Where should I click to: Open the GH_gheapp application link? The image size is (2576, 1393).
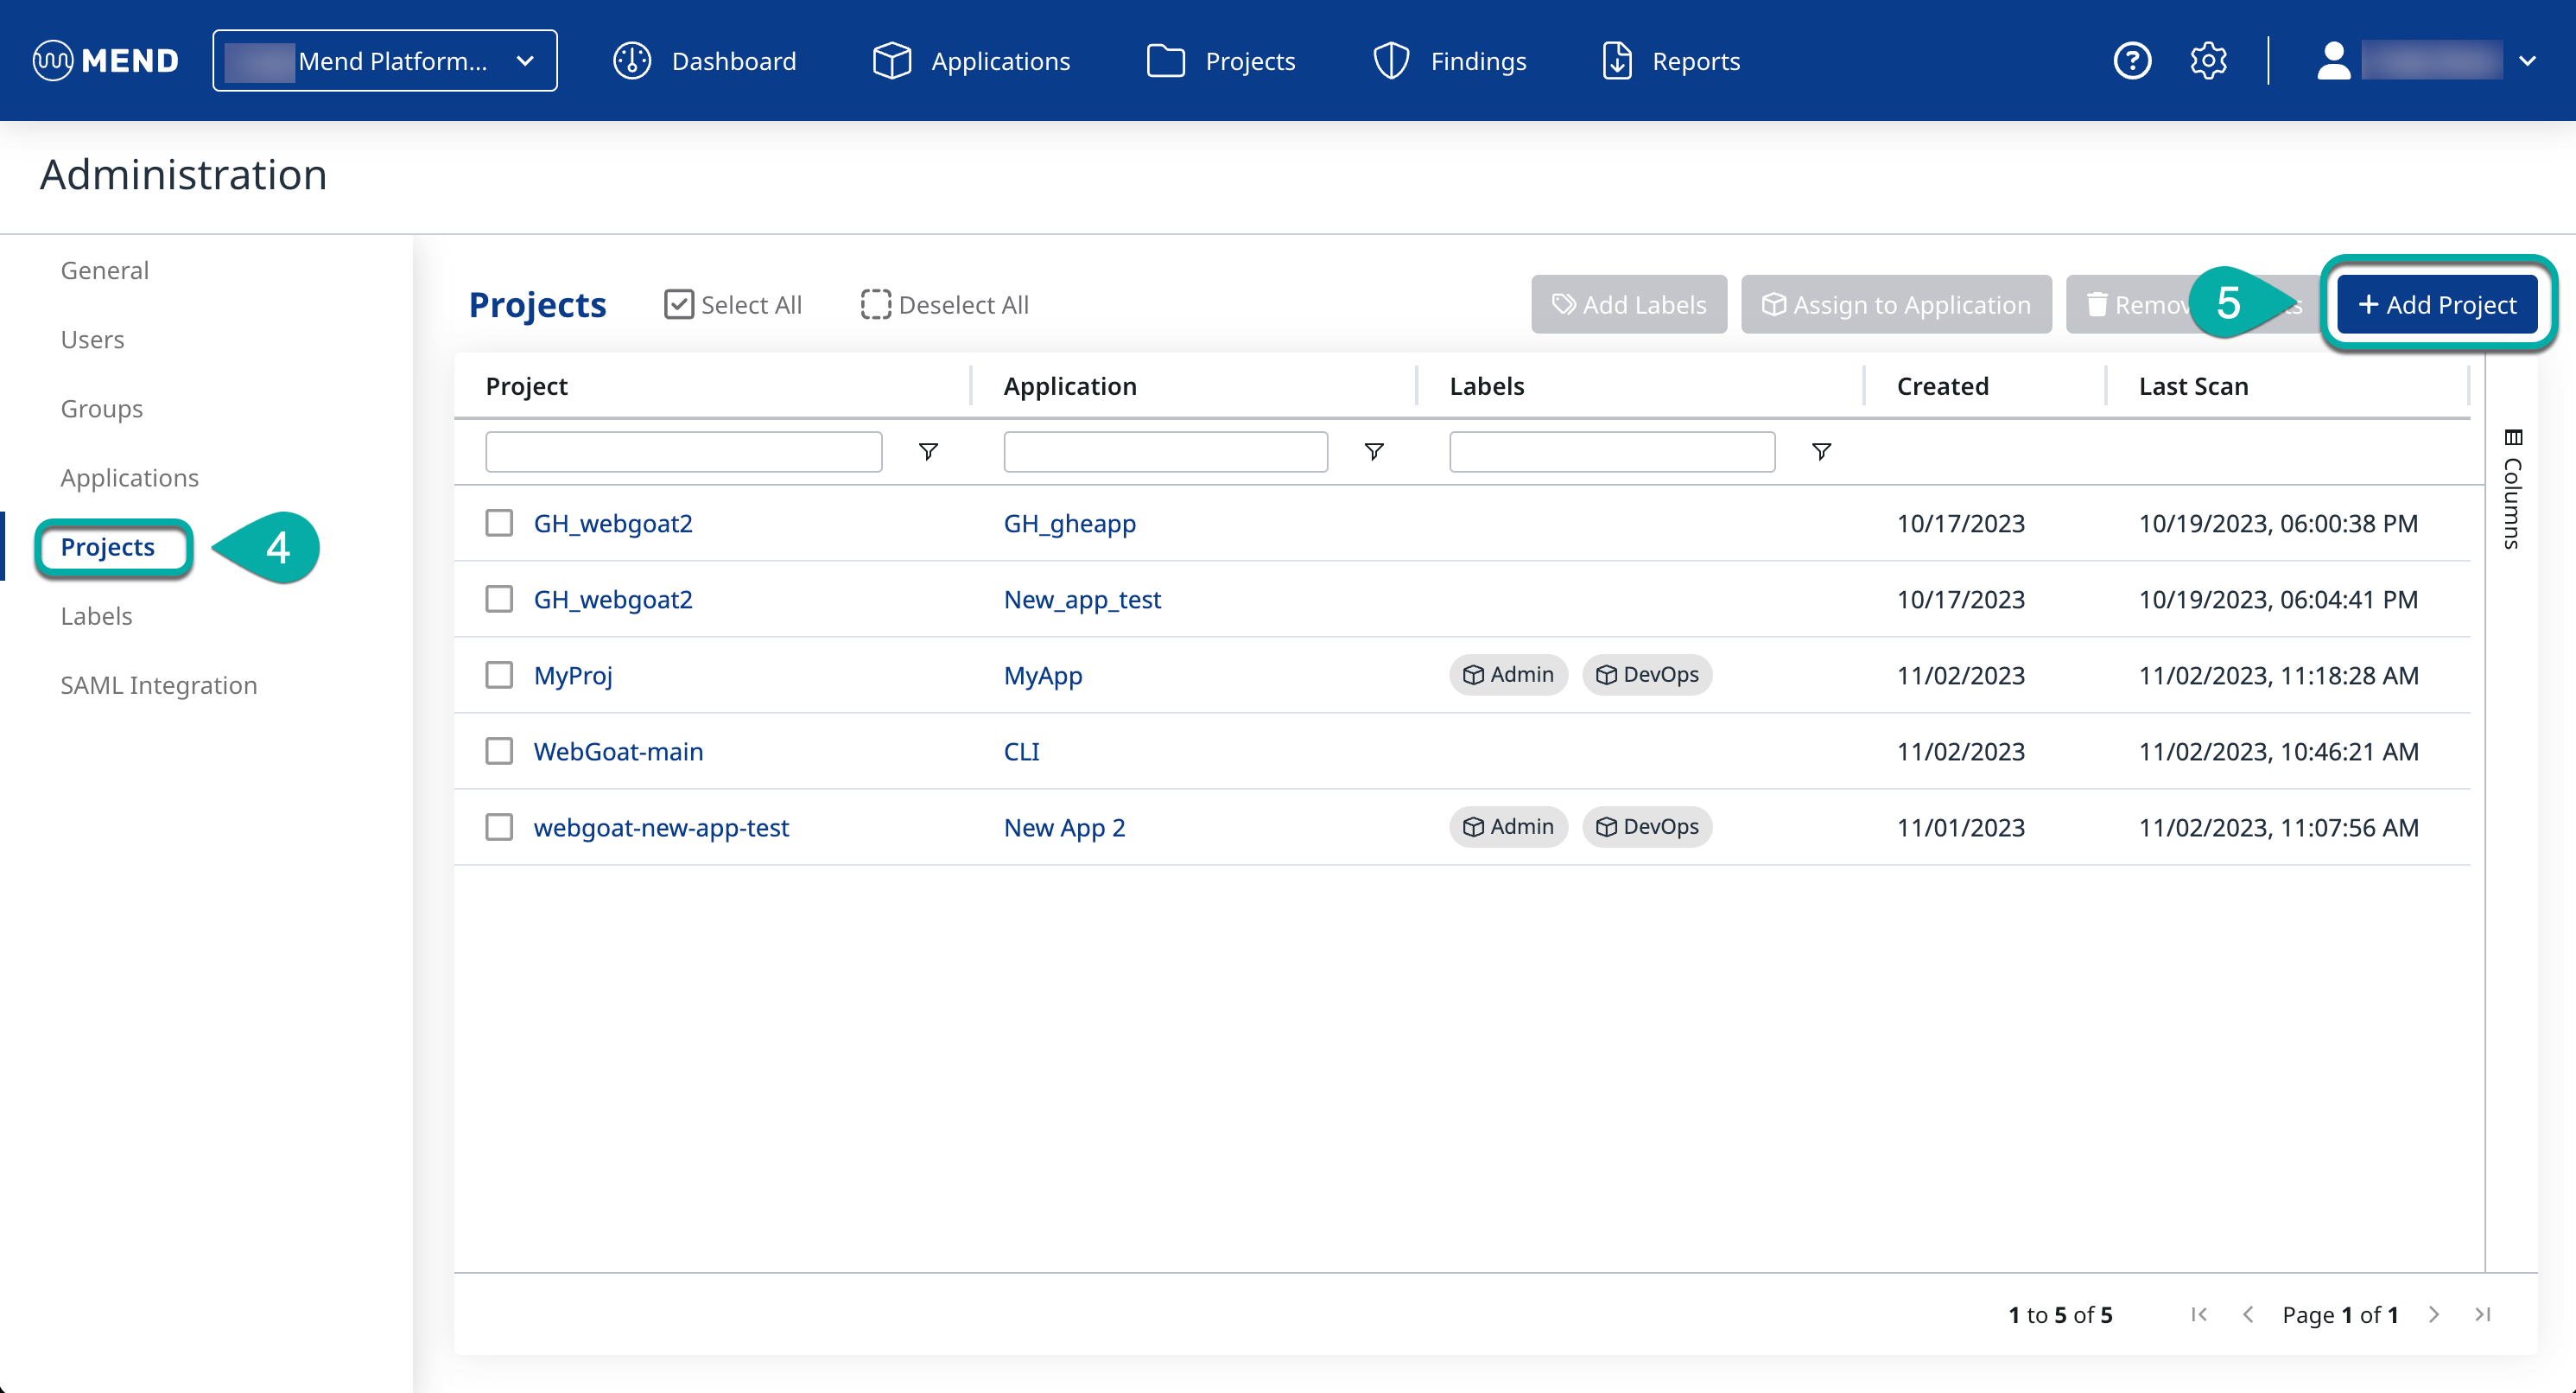(x=1069, y=523)
